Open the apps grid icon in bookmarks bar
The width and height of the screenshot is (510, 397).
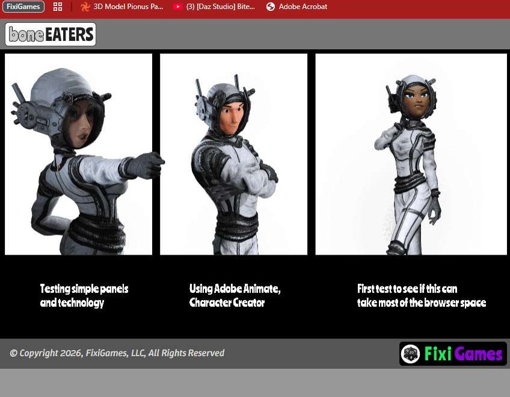(58, 7)
